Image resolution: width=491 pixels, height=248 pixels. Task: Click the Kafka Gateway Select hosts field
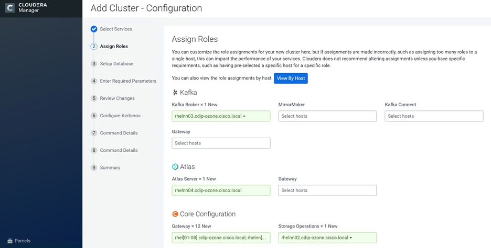tap(221, 143)
